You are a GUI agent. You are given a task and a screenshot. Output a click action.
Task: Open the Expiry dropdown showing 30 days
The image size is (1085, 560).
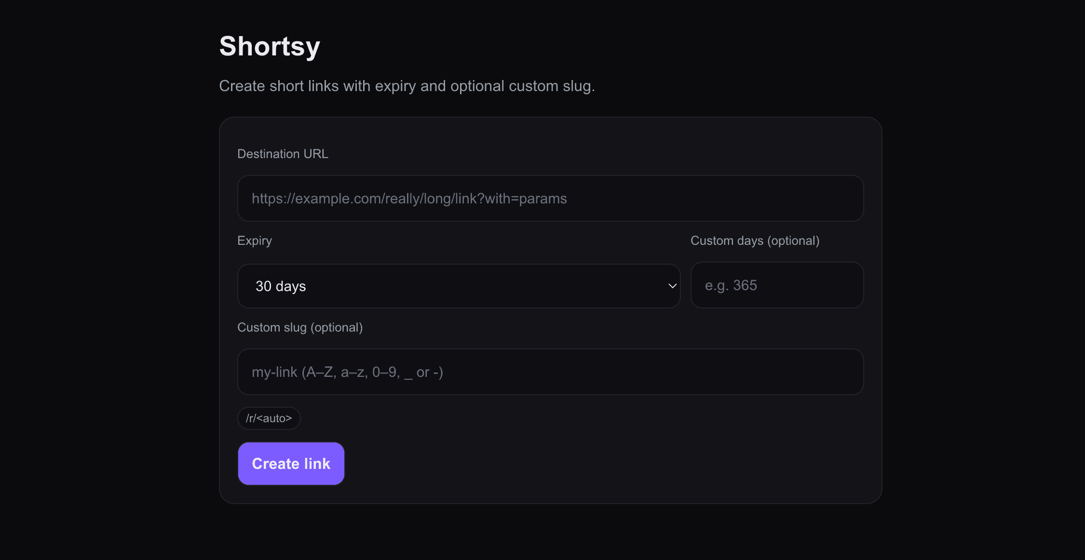tap(458, 286)
